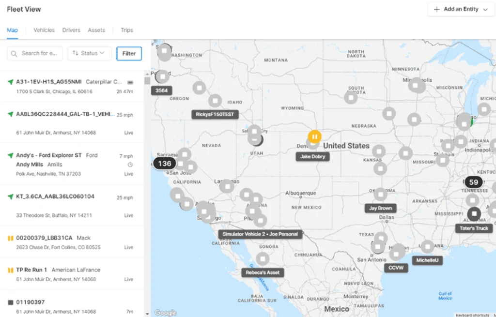Open the Status sort dropdown
496x317 pixels.
pyautogui.click(x=90, y=53)
